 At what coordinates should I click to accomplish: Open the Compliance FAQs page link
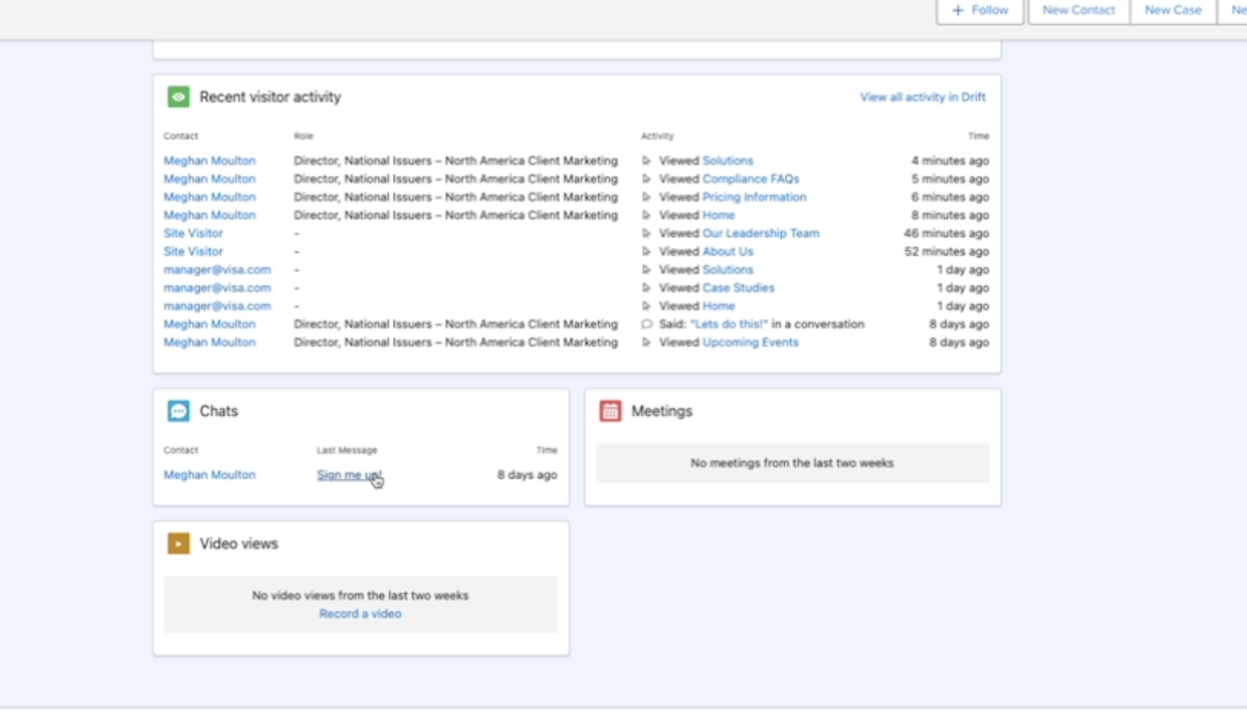[x=751, y=178]
